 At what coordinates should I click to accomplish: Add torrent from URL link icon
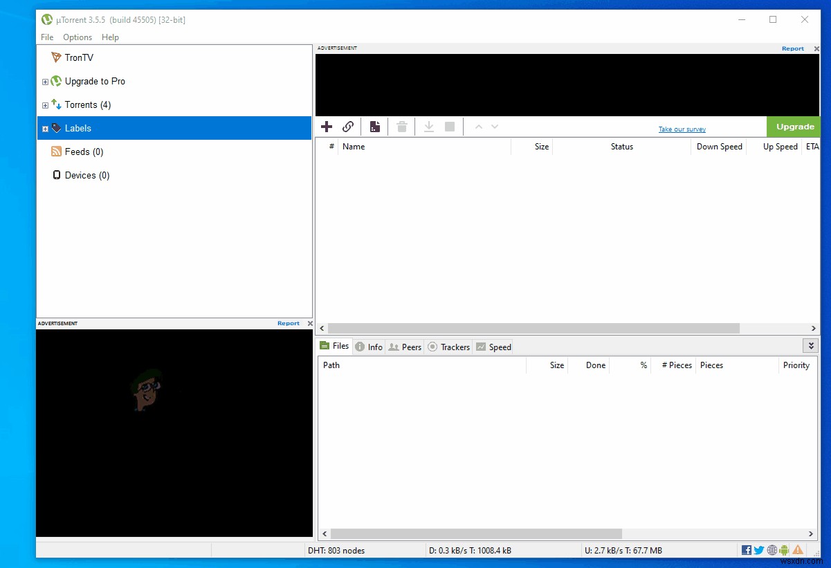pos(348,127)
